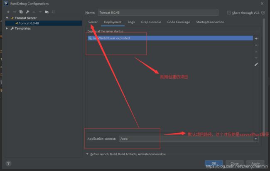
Task: Create new folder for configurations
Action: (x=47, y=12)
